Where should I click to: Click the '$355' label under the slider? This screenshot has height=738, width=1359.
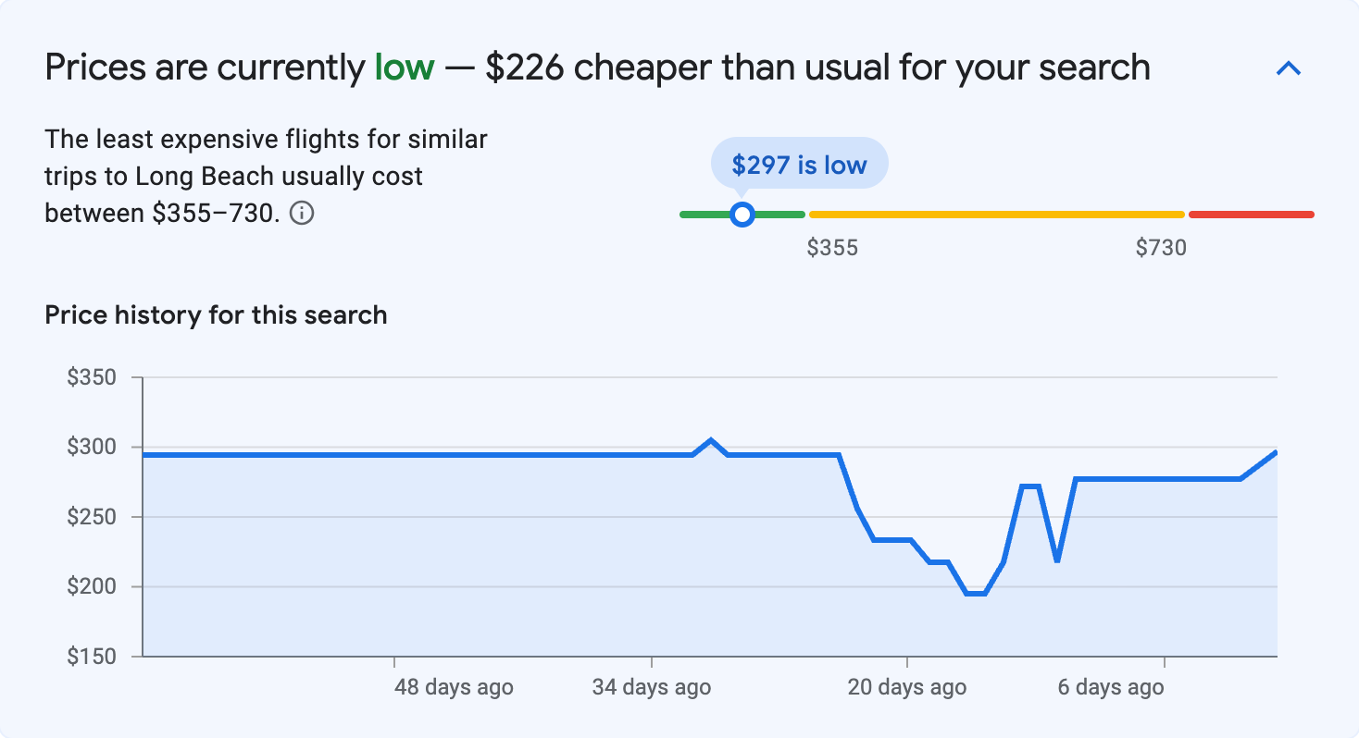834,247
